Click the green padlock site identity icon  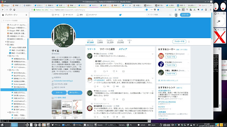click(34, 10)
